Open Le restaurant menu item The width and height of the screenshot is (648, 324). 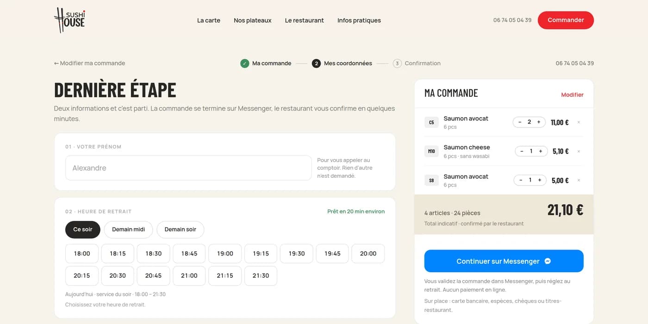coord(305,20)
